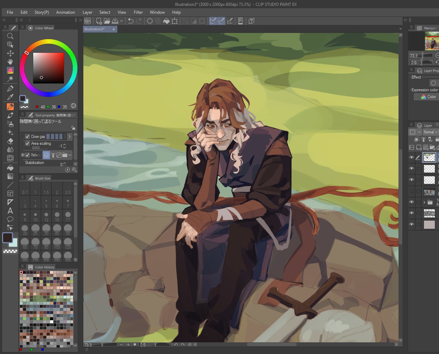
Task: Open Clip Studio launcher icon
Action: [x=87, y=21]
